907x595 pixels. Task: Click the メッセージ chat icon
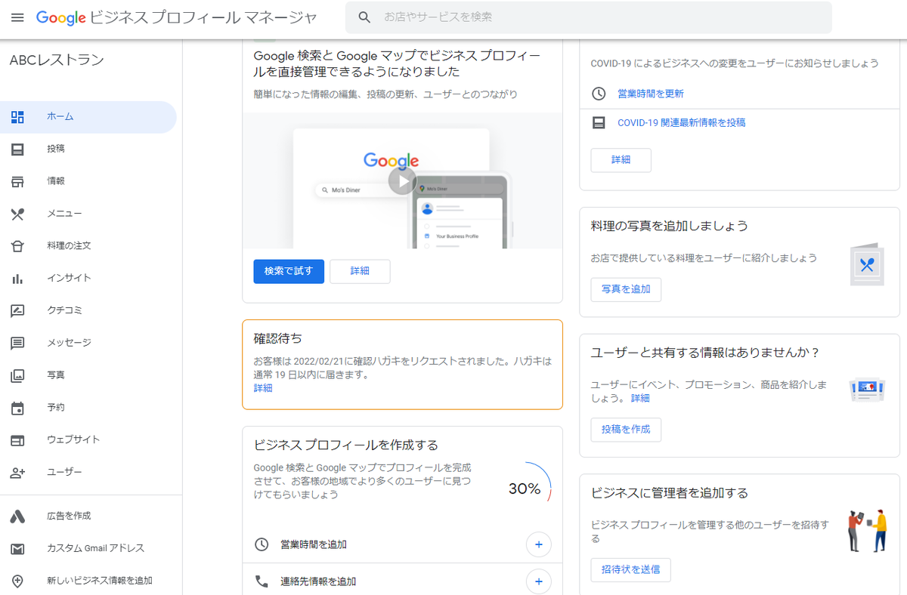point(17,343)
